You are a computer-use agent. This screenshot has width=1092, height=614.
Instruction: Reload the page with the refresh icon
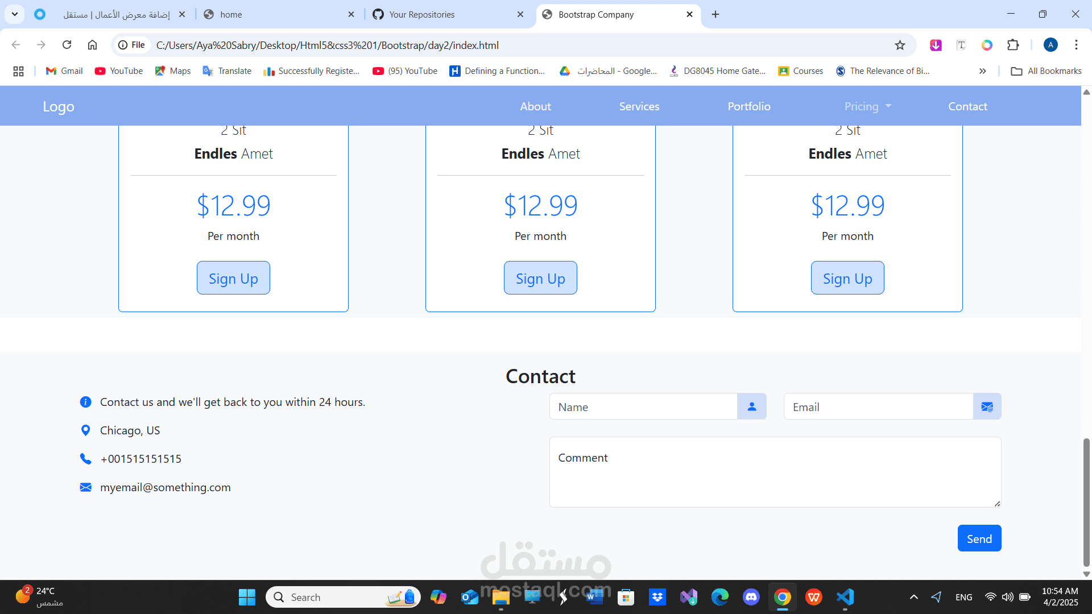(67, 45)
